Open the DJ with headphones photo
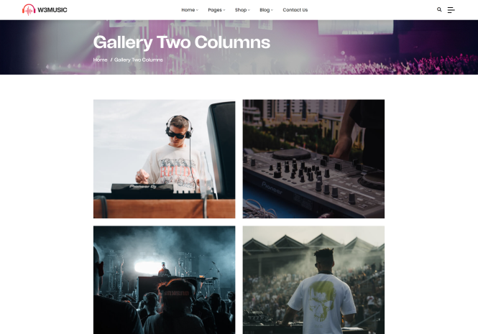478x334 pixels. tap(165, 159)
